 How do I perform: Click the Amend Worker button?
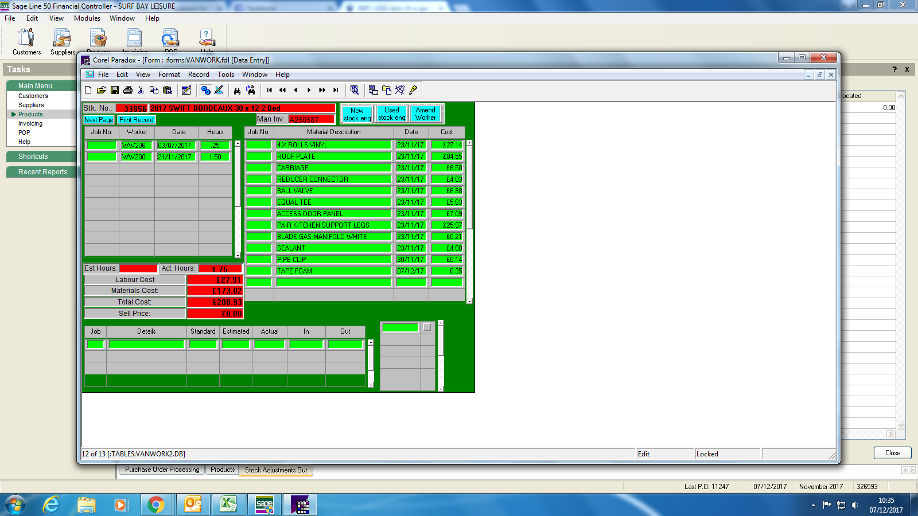(x=426, y=114)
